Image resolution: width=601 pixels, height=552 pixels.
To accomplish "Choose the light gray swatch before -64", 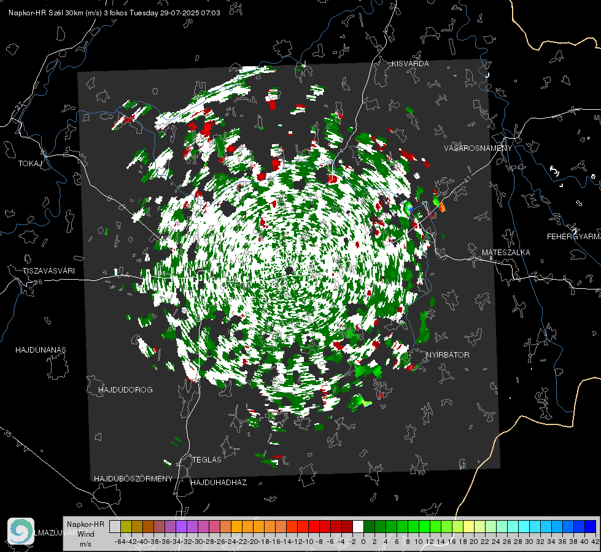I will (115, 526).
